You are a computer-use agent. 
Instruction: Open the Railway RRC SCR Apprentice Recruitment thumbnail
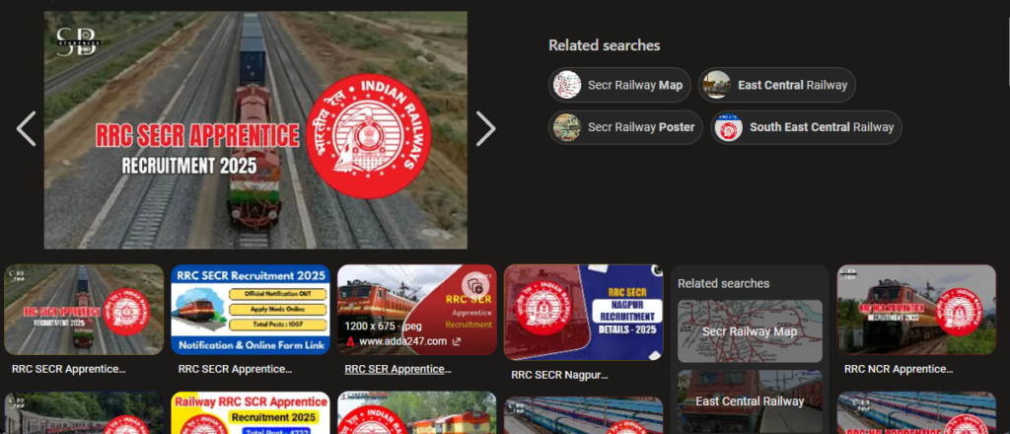tap(251, 412)
